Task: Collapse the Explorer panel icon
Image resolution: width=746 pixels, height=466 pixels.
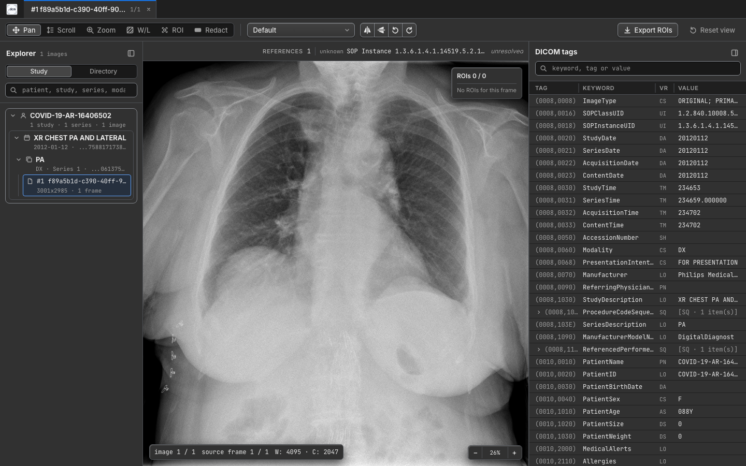Action: click(131, 53)
